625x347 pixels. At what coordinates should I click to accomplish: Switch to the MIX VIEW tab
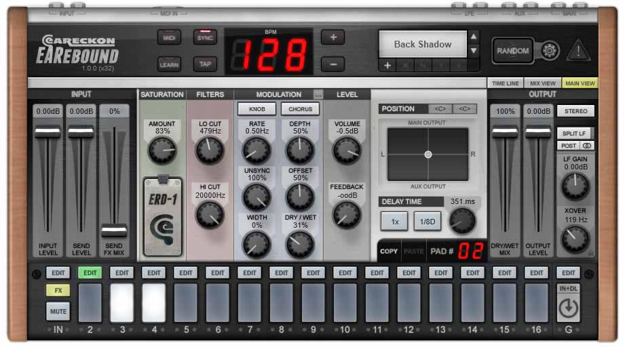pos(543,83)
